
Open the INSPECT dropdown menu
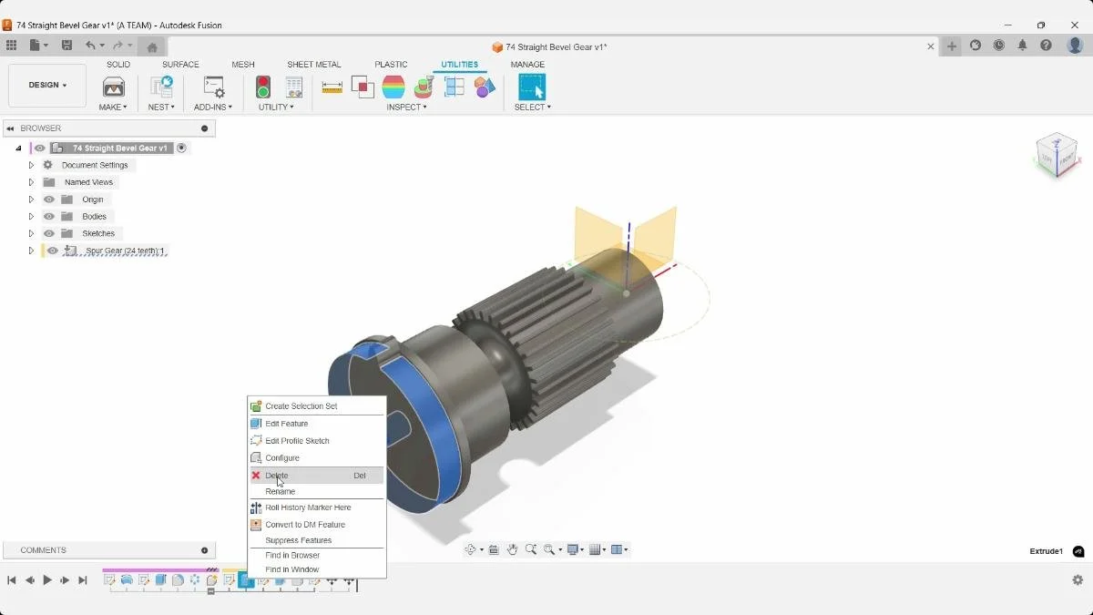406,108
